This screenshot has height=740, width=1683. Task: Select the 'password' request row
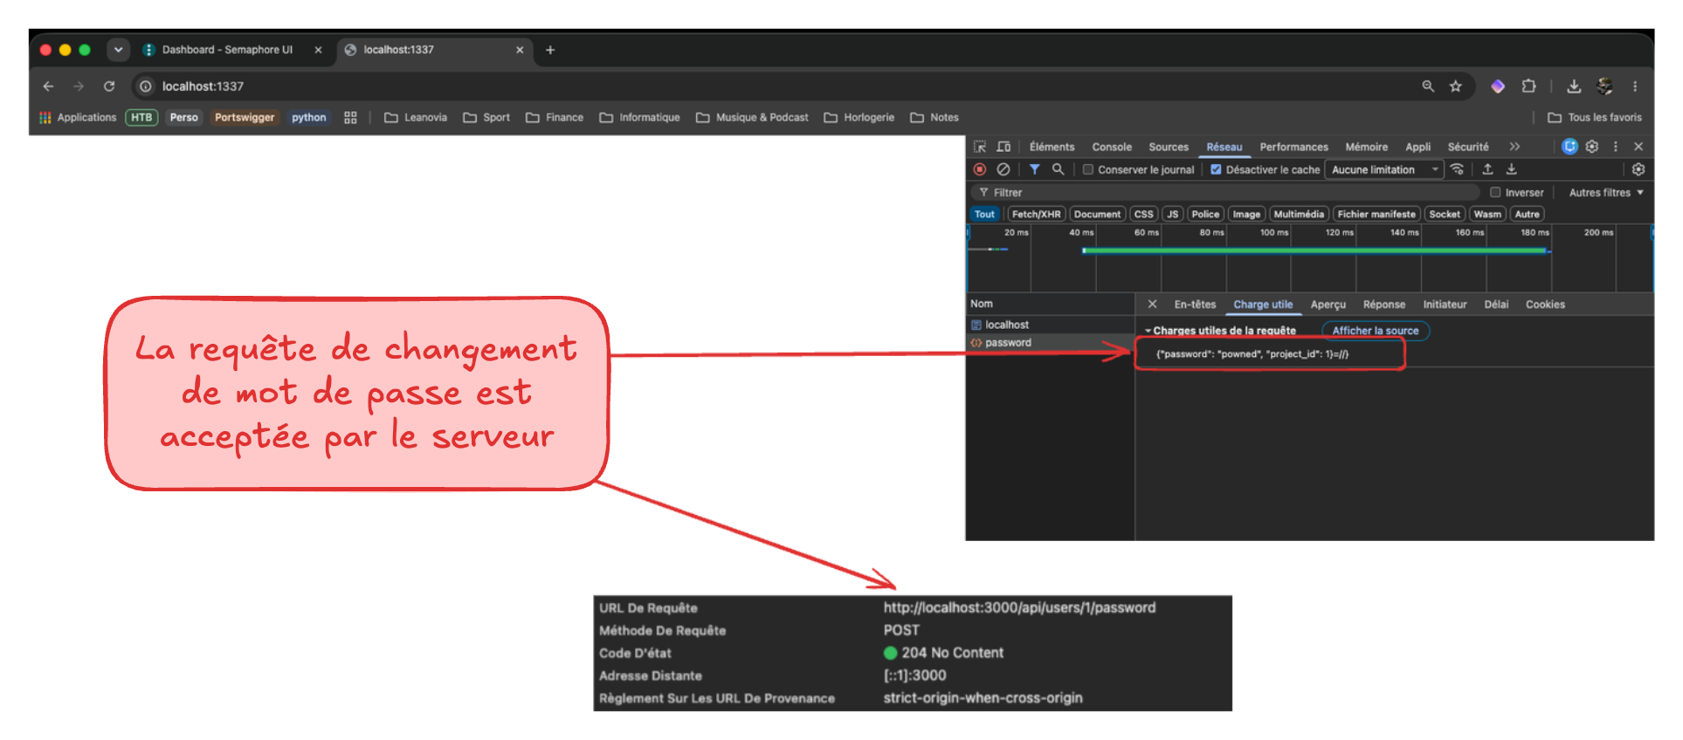click(1050, 343)
